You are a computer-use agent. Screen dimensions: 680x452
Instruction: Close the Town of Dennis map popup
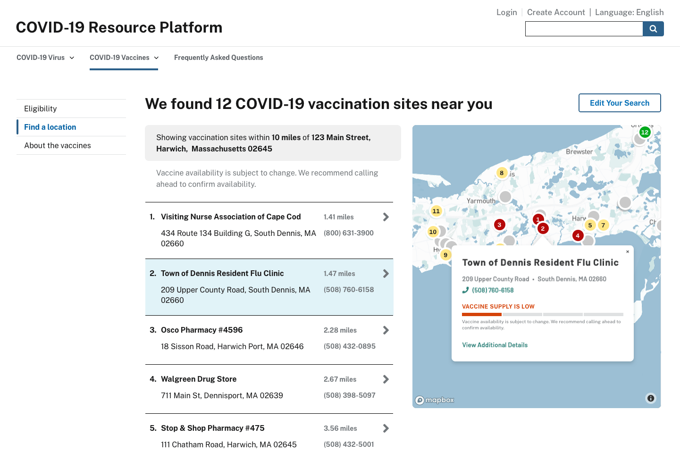[x=628, y=251]
